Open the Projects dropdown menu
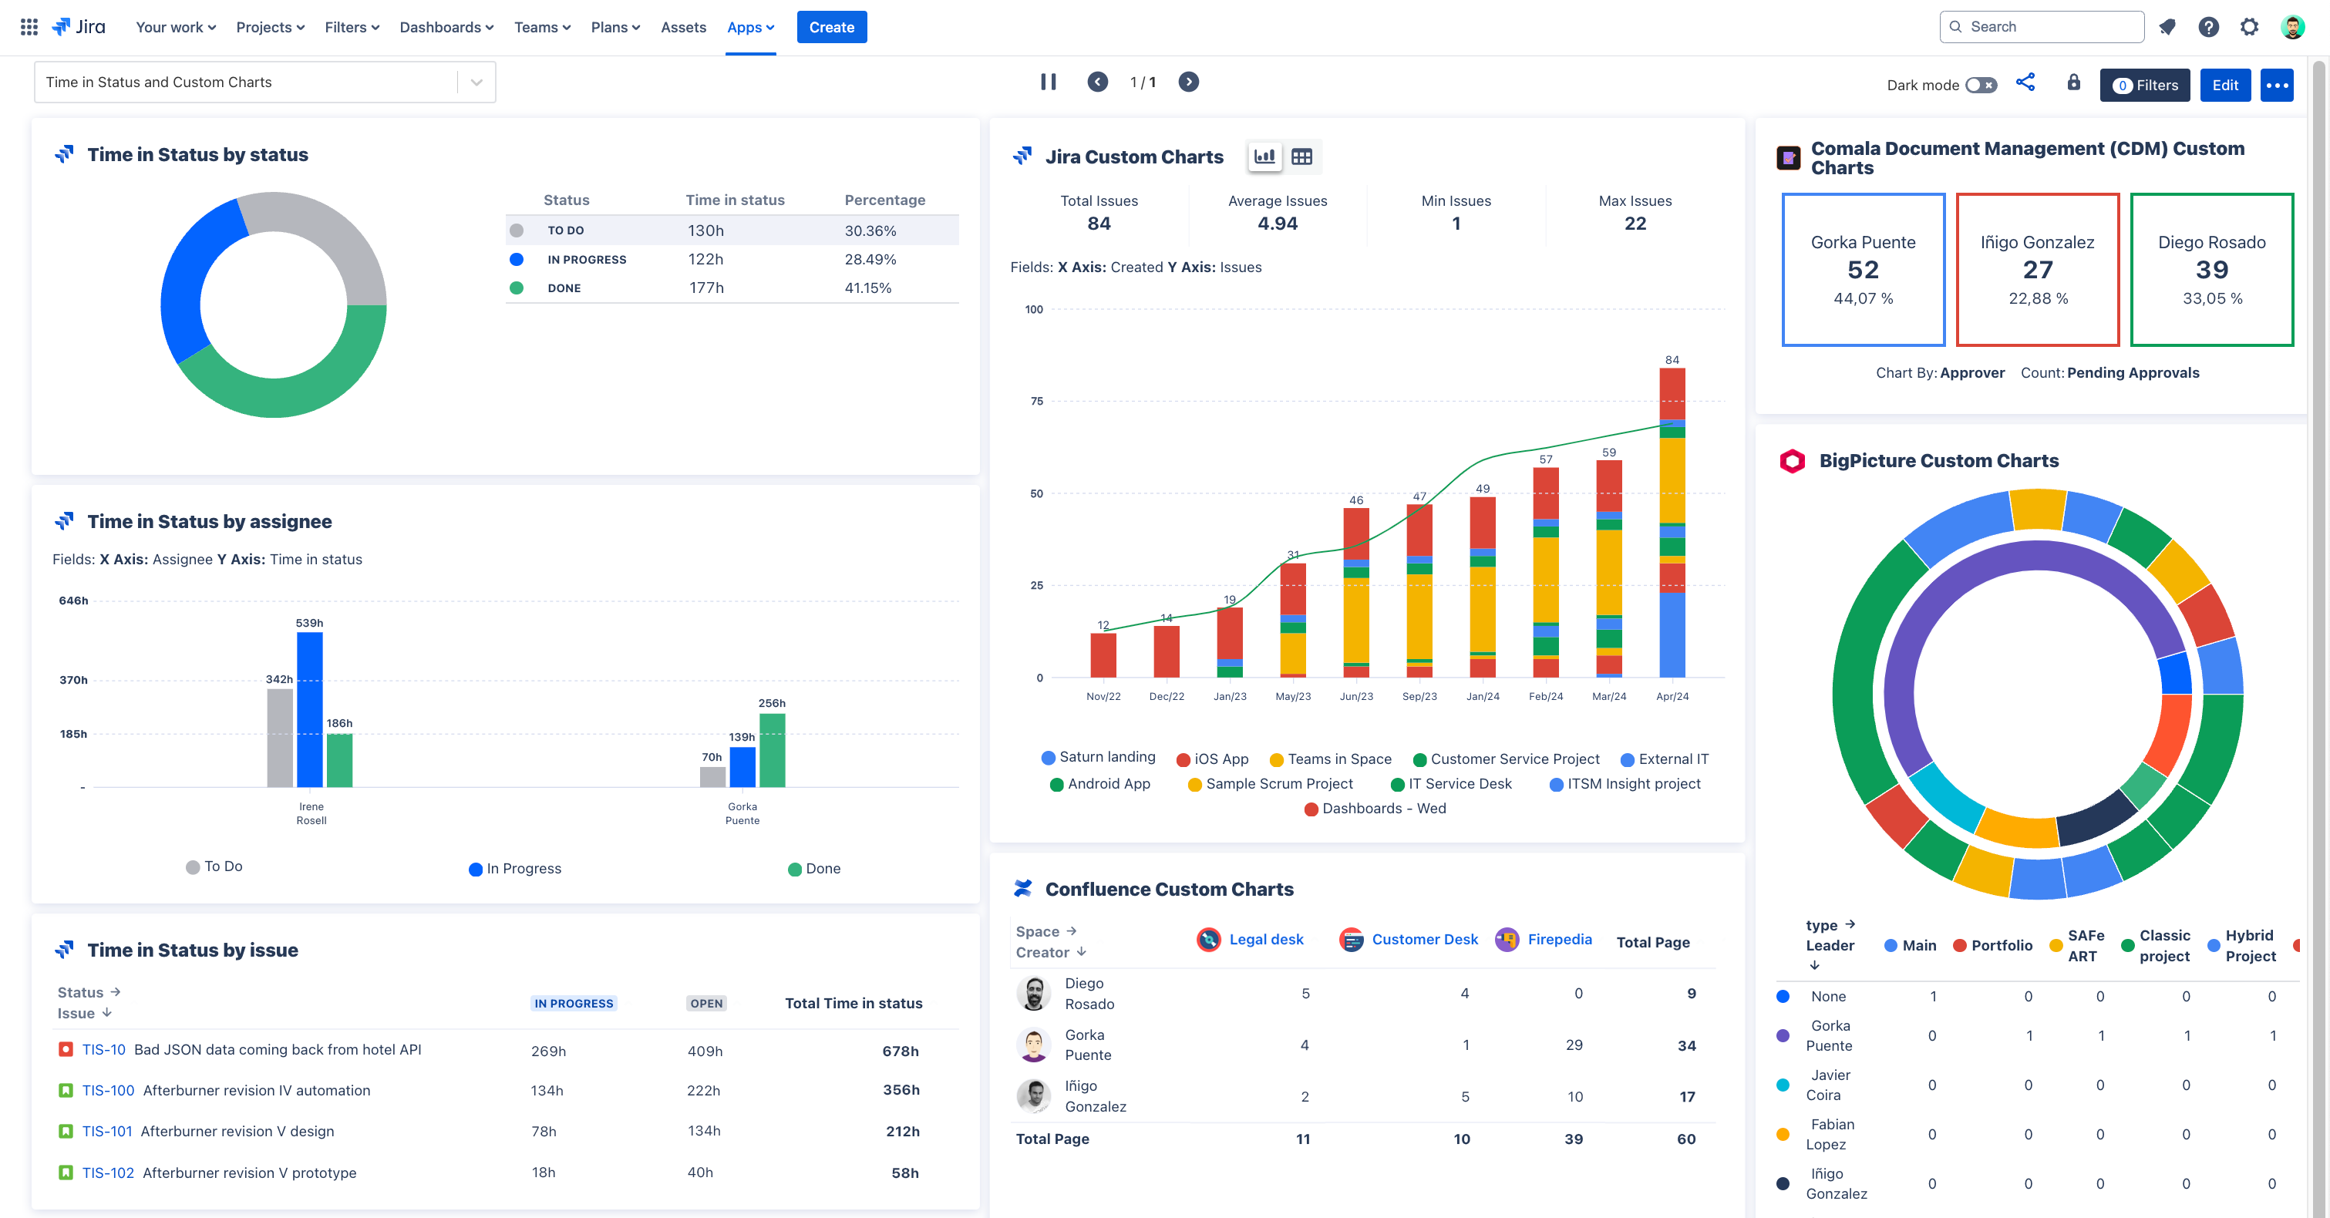Viewport: 2330px width, 1218px height. point(271,27)
